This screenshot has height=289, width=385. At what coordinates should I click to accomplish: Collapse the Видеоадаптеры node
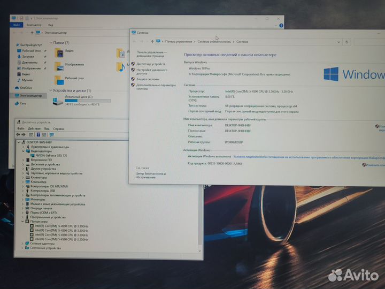(x=24, y=151)
